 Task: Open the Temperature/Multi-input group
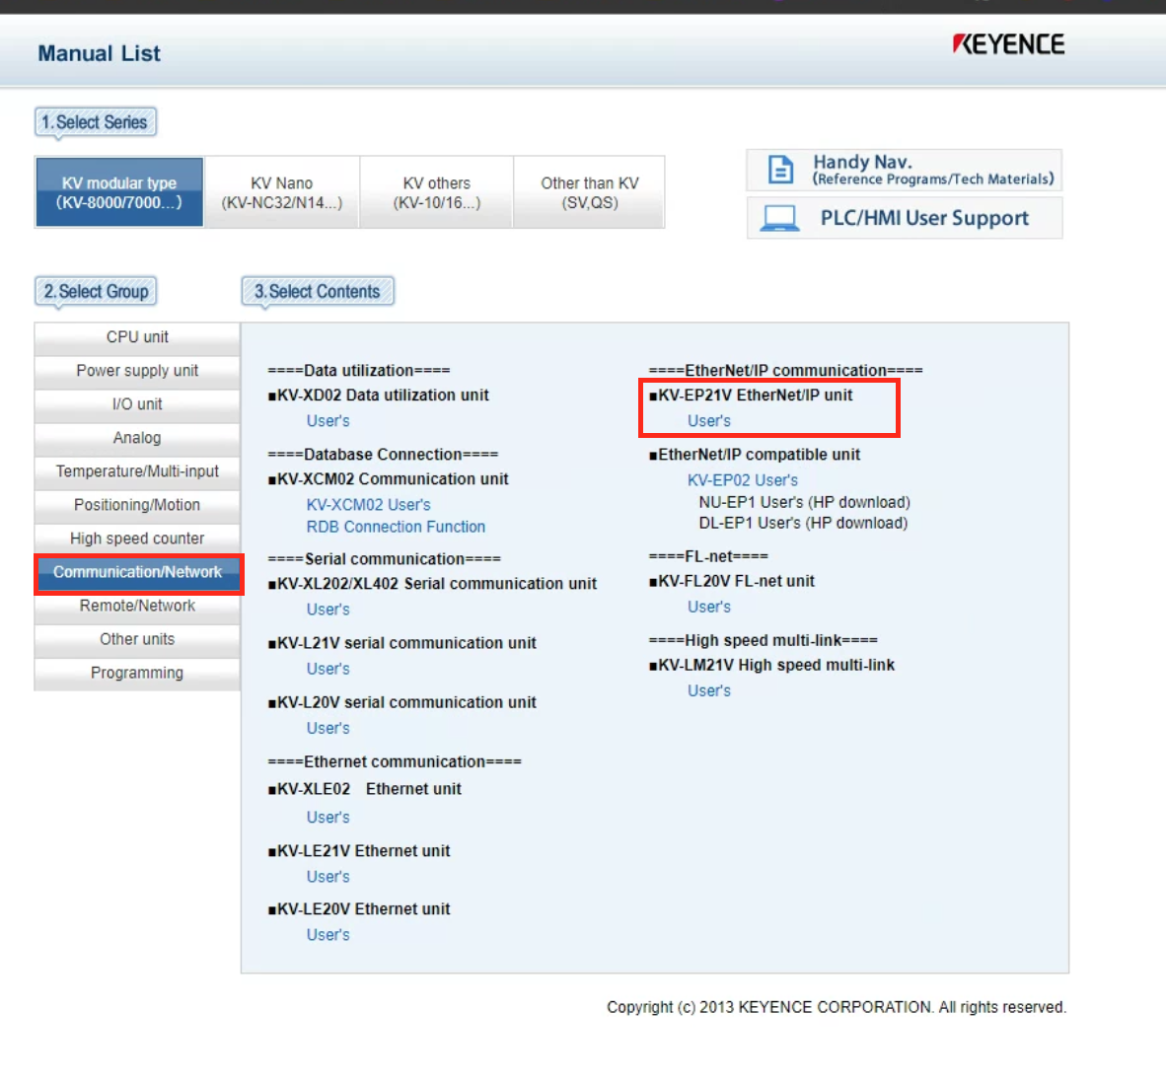(137, 471)
